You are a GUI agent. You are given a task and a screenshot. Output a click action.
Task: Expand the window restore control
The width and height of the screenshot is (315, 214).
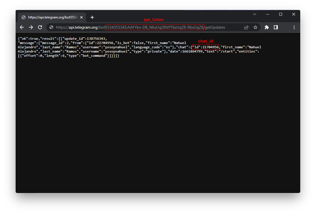tap(280, 14)
